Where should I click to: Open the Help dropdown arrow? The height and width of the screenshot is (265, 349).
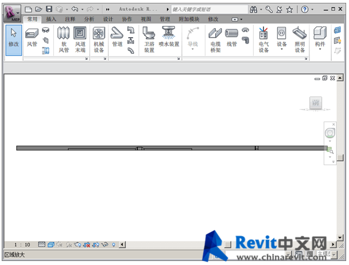point(312,10)
